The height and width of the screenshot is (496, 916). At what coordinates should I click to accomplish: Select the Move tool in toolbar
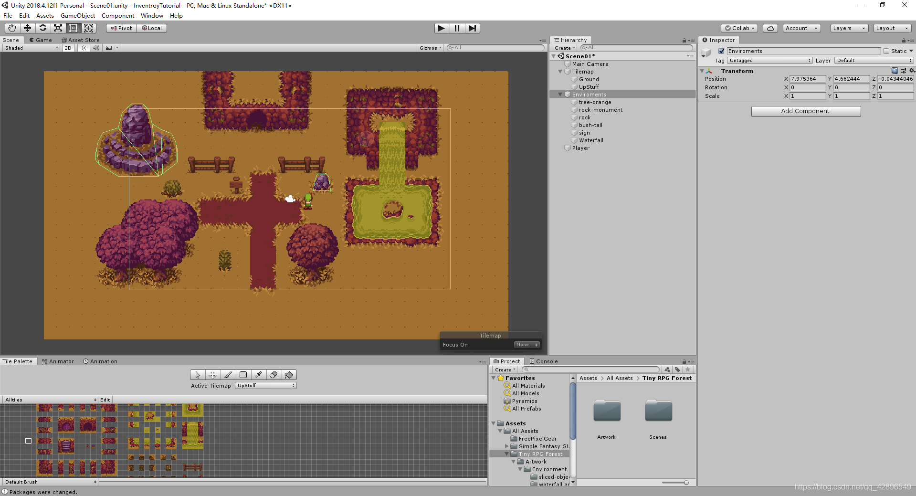click(x=27, y=28)
